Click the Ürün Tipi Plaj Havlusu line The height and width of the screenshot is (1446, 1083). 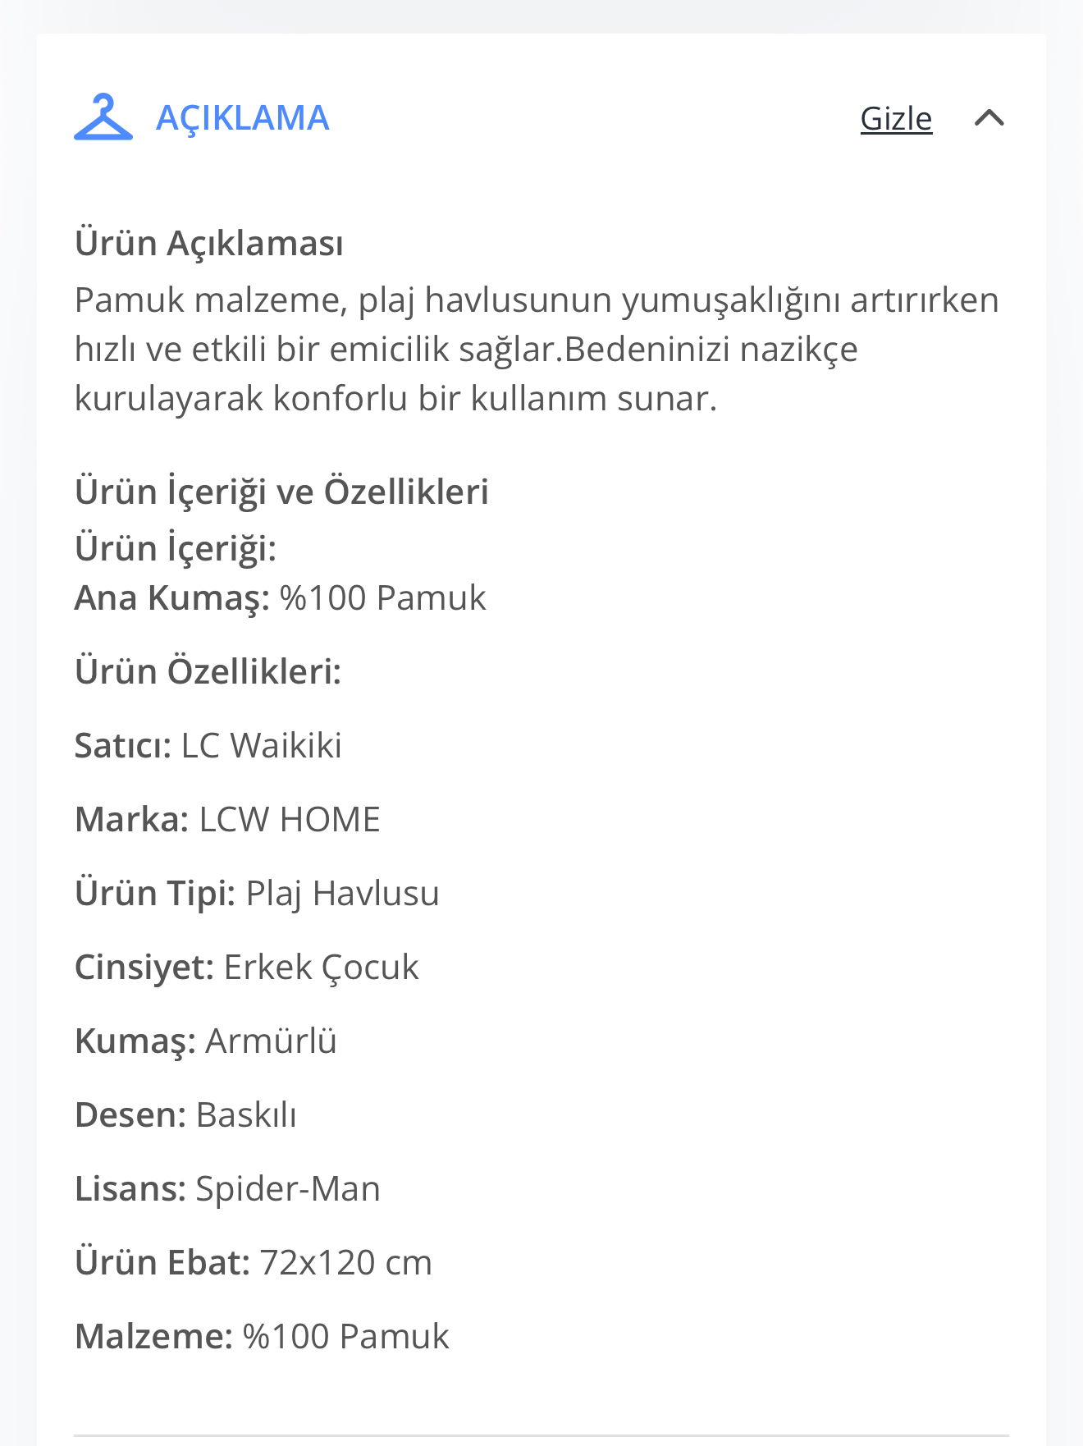257,894
